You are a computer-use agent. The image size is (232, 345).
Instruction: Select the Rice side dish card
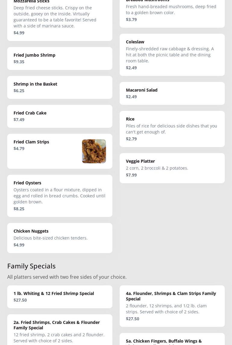[x=172, y=129]
